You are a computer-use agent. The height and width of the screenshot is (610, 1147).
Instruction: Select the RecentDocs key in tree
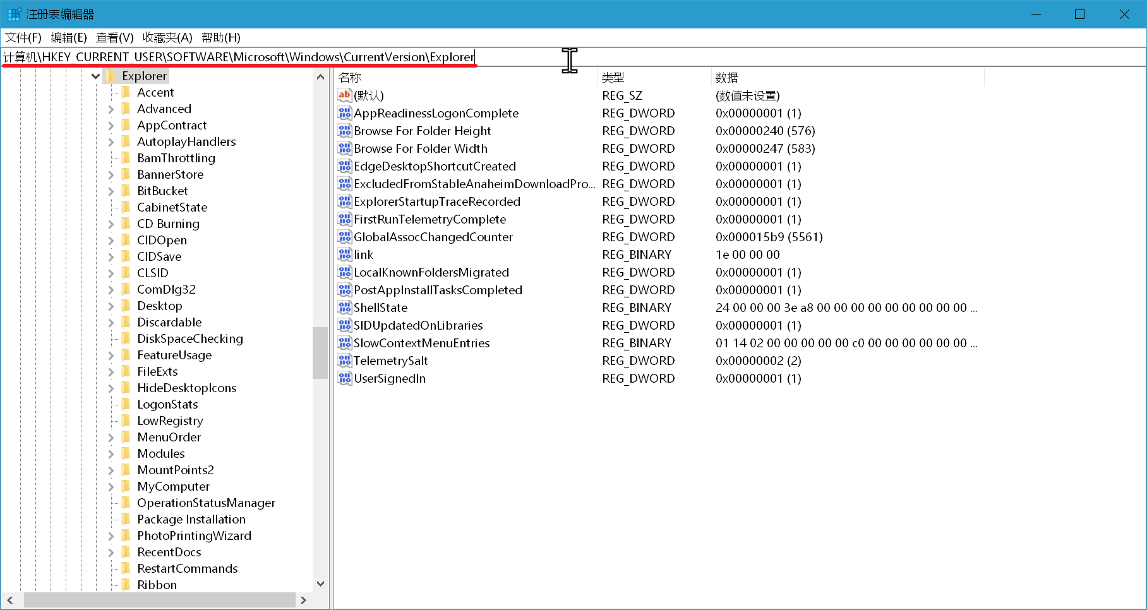click(169, 552)
